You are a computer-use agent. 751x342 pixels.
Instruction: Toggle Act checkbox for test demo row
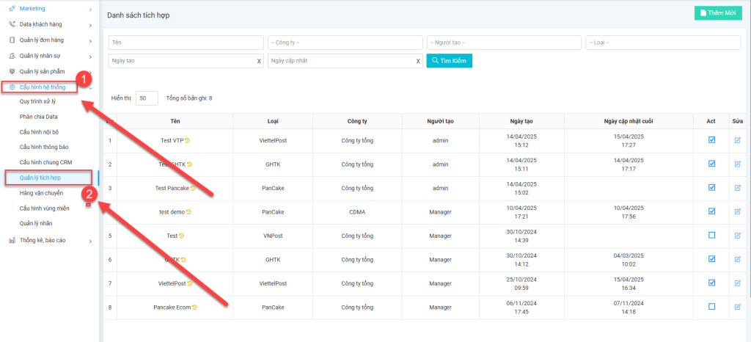pos(711,211)
